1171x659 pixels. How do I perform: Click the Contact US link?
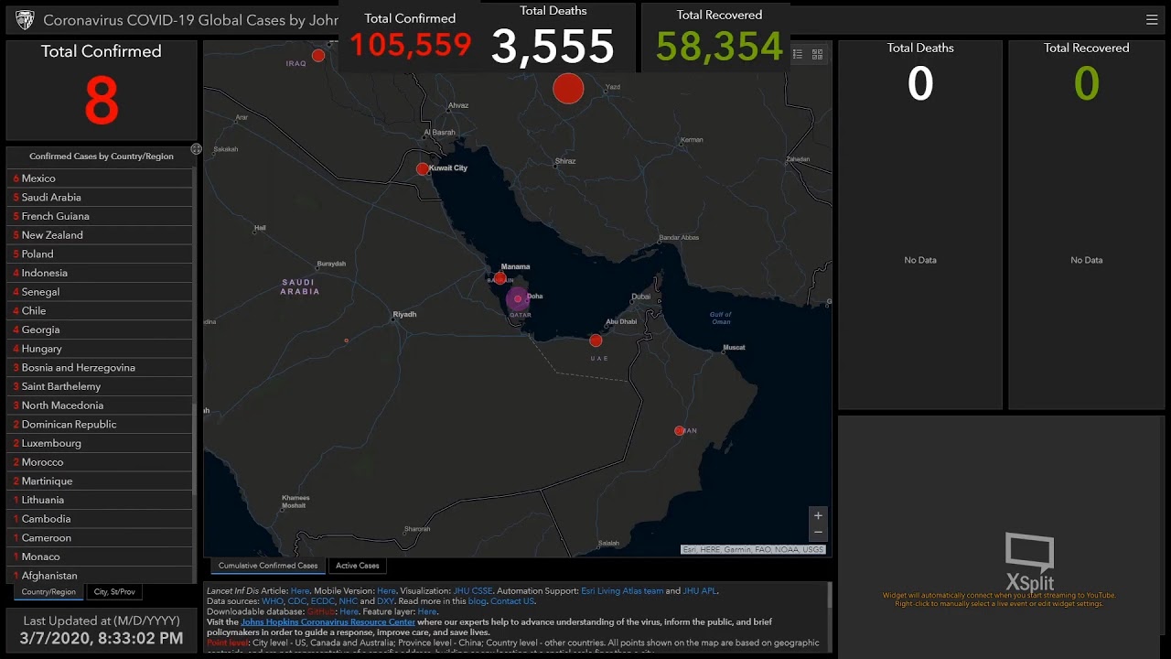click(512, 601)
